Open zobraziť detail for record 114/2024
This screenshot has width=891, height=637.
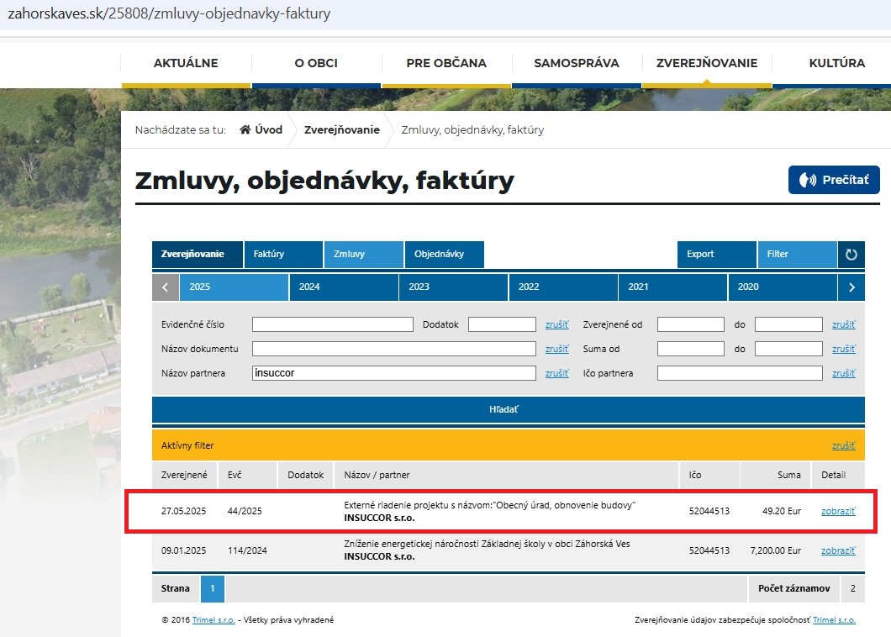(837, 551)
